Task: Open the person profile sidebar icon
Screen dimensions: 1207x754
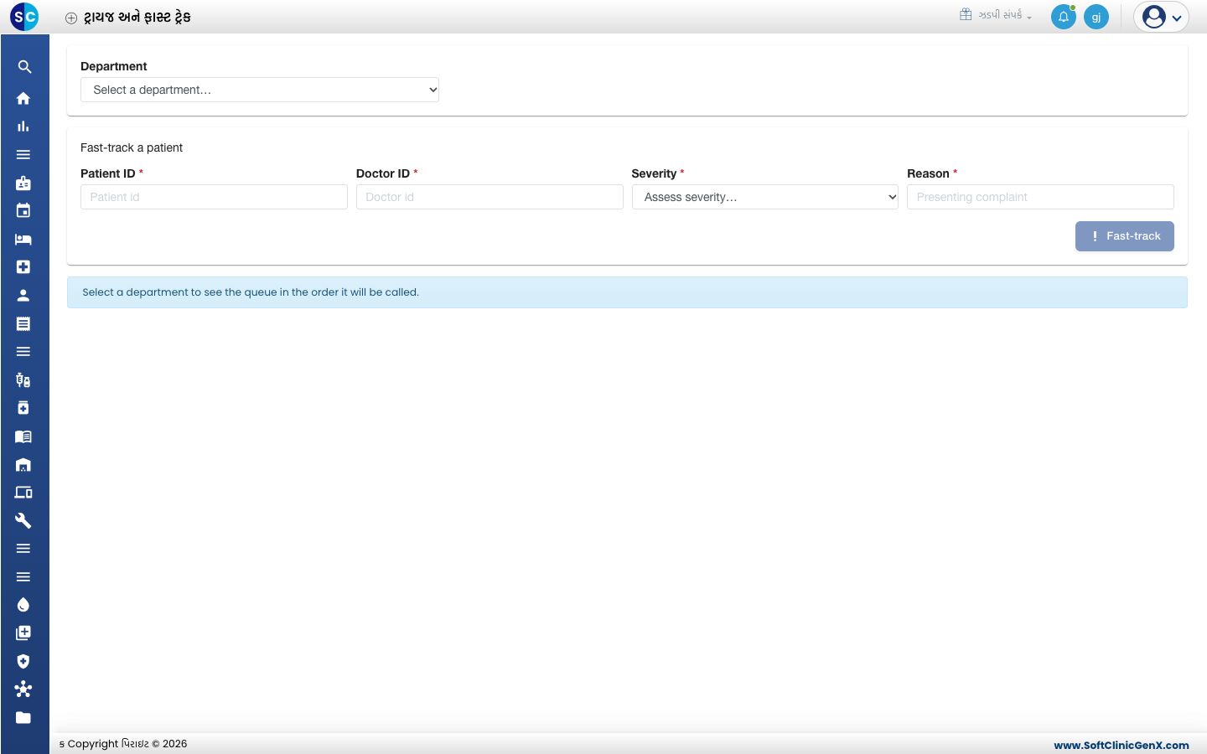Action: pyautogui.click(x=23, y=296)
